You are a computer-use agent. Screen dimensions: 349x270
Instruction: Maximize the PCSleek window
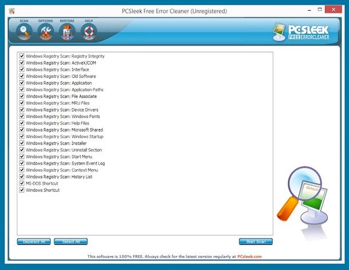click(320, 9)
